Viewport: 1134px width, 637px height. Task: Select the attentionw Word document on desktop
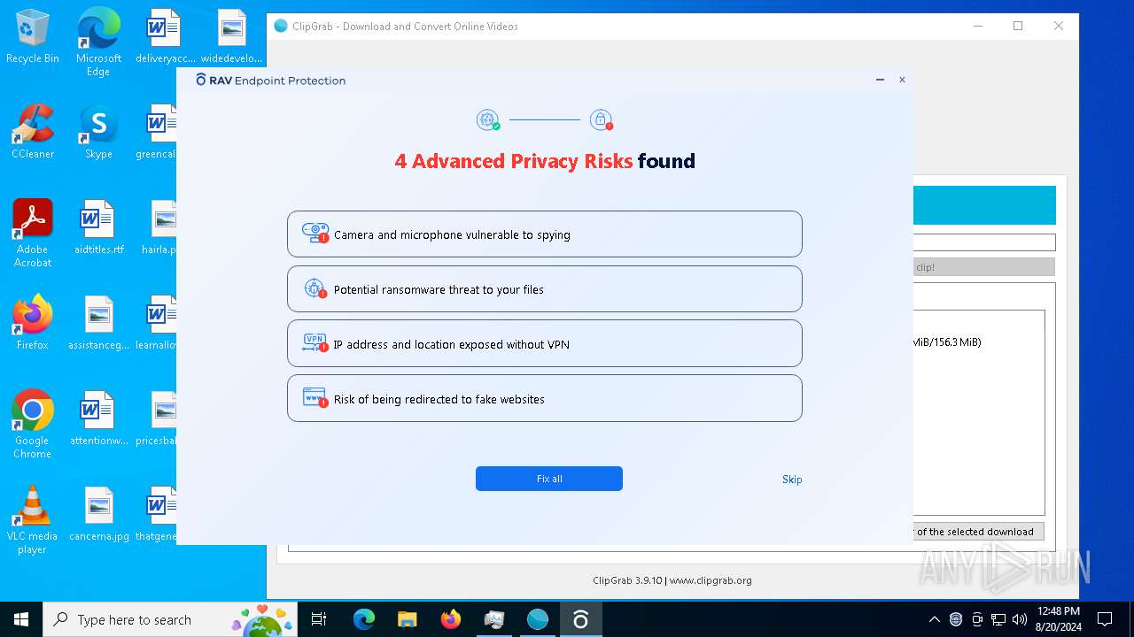(x=98, y=418)
